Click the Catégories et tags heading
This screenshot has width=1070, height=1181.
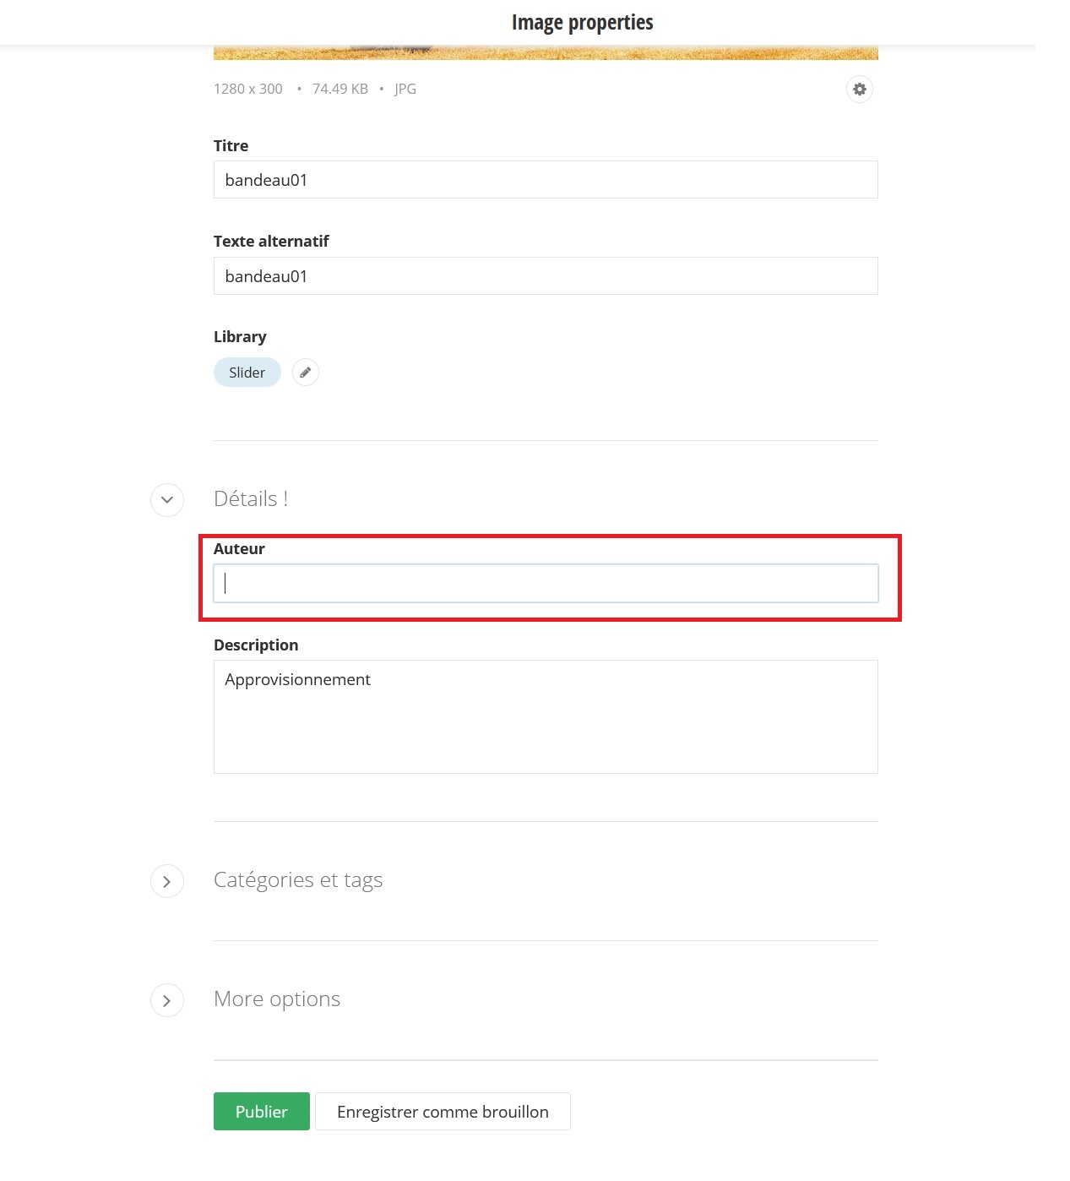tap(297, 880)
